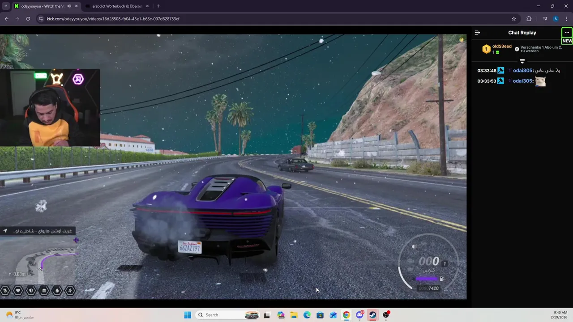Open the weather widget showing 9°C
Image resolution: width=573 pixels, height=322 pixels.
click(x=20, y=315)
